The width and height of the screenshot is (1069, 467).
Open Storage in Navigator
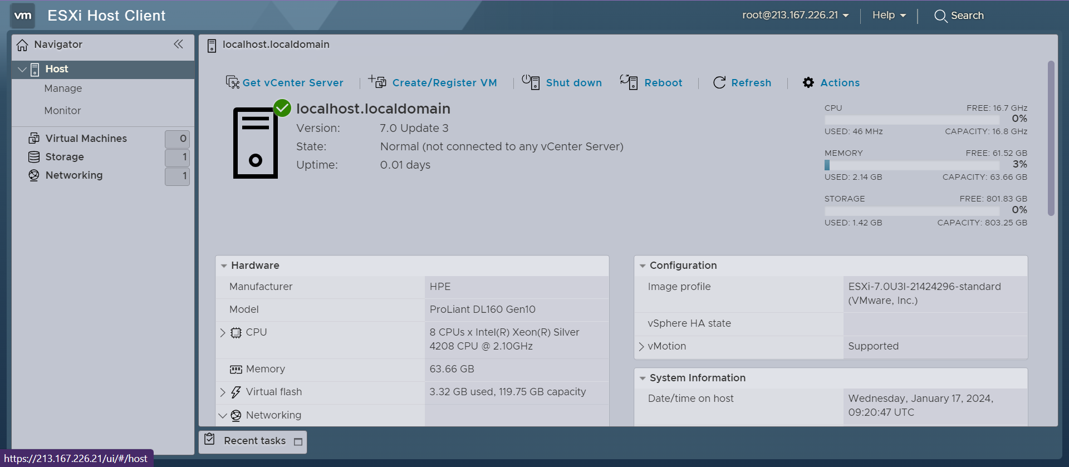tap(65, 157)
